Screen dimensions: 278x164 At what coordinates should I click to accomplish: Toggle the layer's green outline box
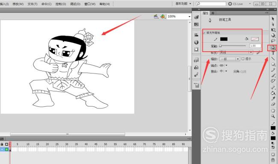pos(6,149)
